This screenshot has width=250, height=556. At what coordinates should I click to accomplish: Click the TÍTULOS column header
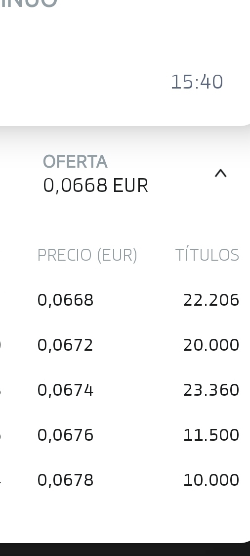click(208, 255)
